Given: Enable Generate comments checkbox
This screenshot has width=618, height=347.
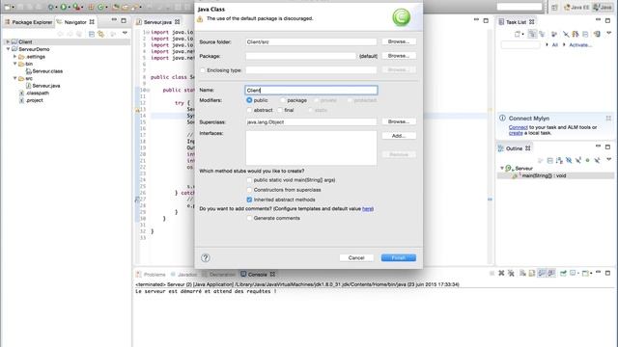Looking at the screenshot, I should 249,218.
